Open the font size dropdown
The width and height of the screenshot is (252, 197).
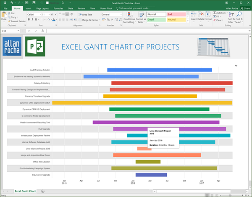[49, 14]
